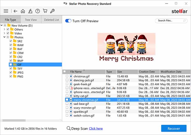Screen dimensions: 191x135
Task: Click the New Volume (D:) folder icon
Action: [x=9, y=25]
